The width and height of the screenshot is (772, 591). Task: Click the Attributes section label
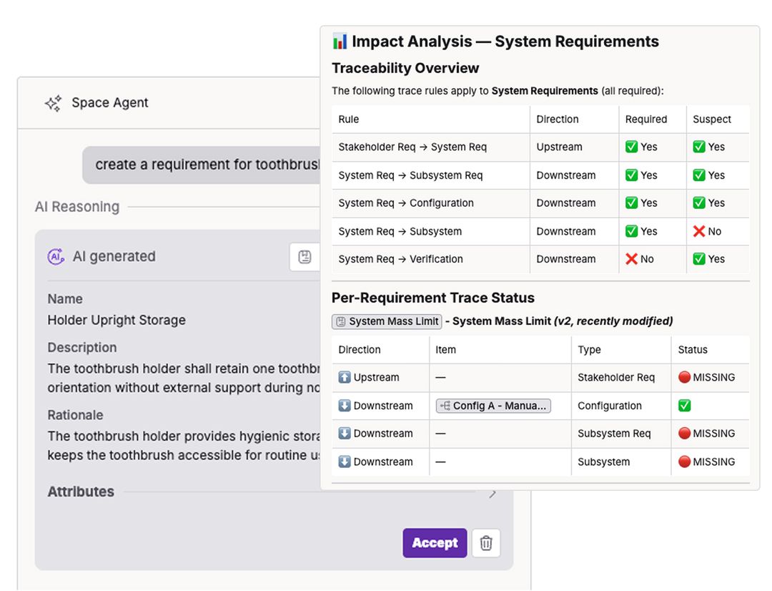[81, 492]
